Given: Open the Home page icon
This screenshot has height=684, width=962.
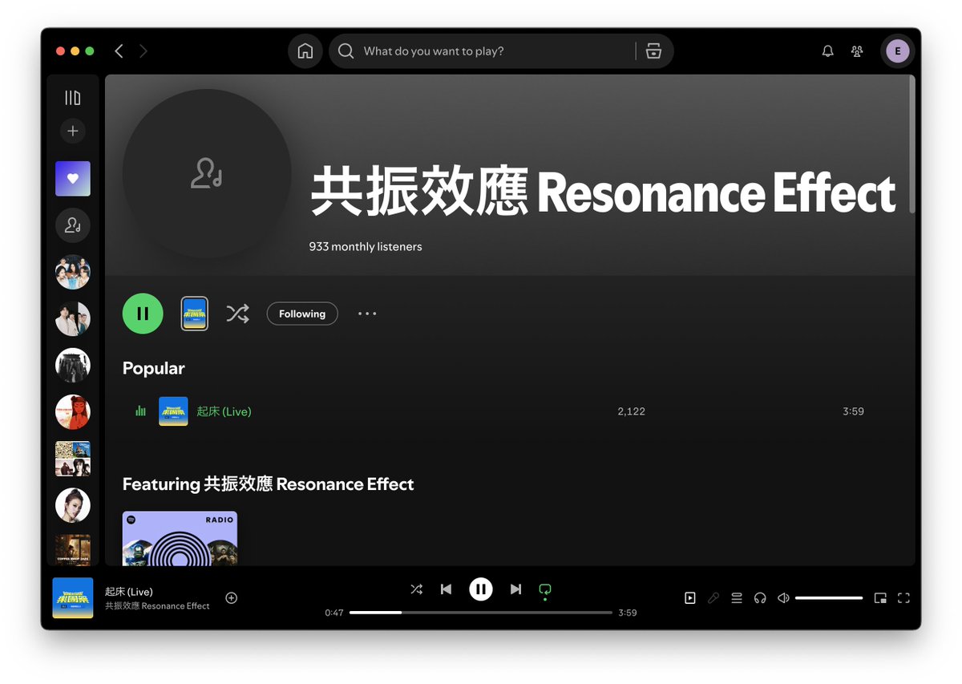Looking at the screenshot, I should point(305,51).
